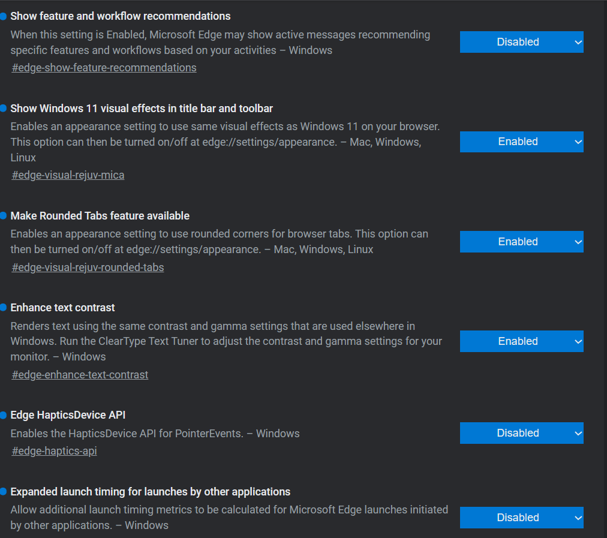Open Enhance text contrast Enabled dropdown
This screenshot has height=538, width=607.
521,341
